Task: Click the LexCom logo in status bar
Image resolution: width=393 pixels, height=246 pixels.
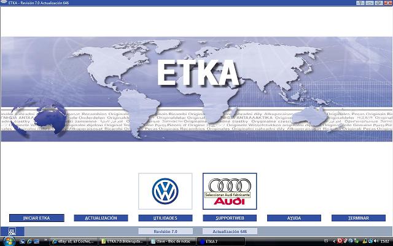Action: pos(12,231)
